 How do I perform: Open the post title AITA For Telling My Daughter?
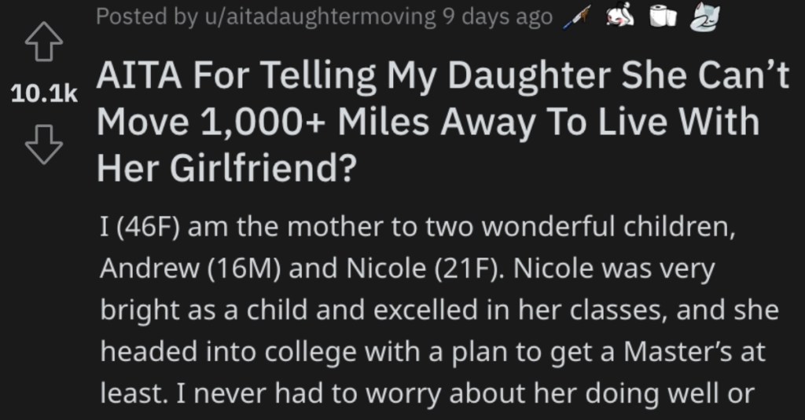pyautogui.click(x=443, y=122)
